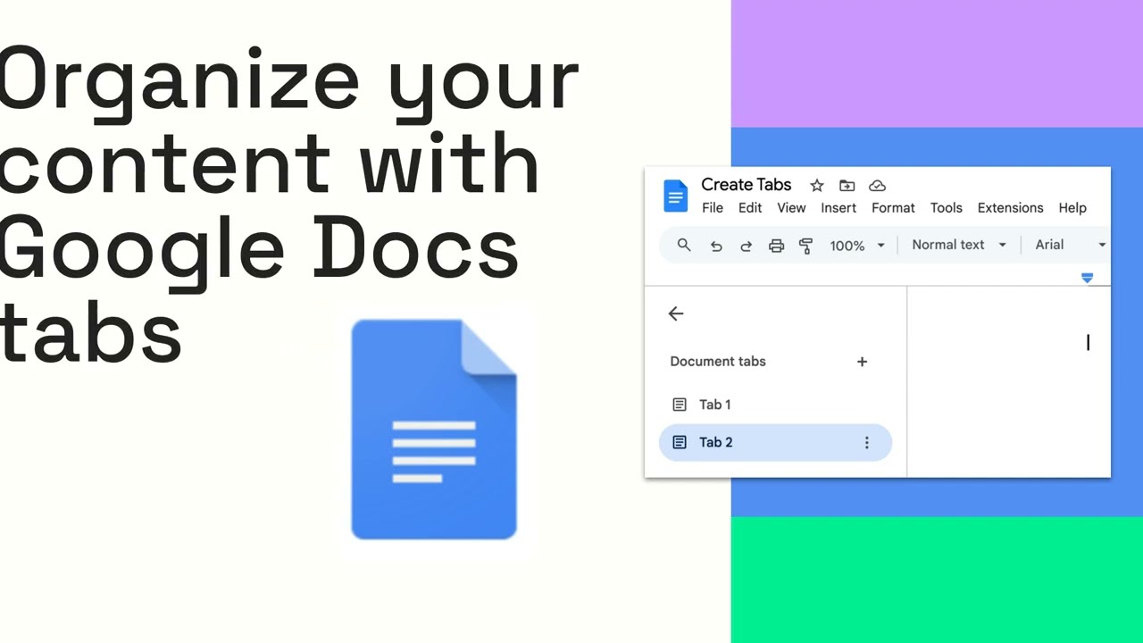Redo the last action
The height and width of the screenshot is (643, 1143).
tap(747, 246)
